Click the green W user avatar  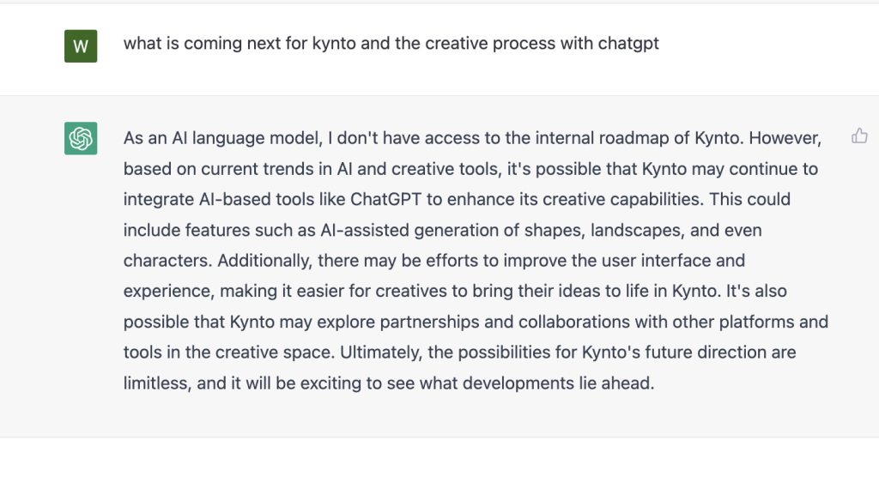point(81,46)
